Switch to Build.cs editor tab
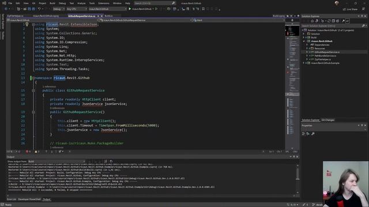 coord(108,16)
